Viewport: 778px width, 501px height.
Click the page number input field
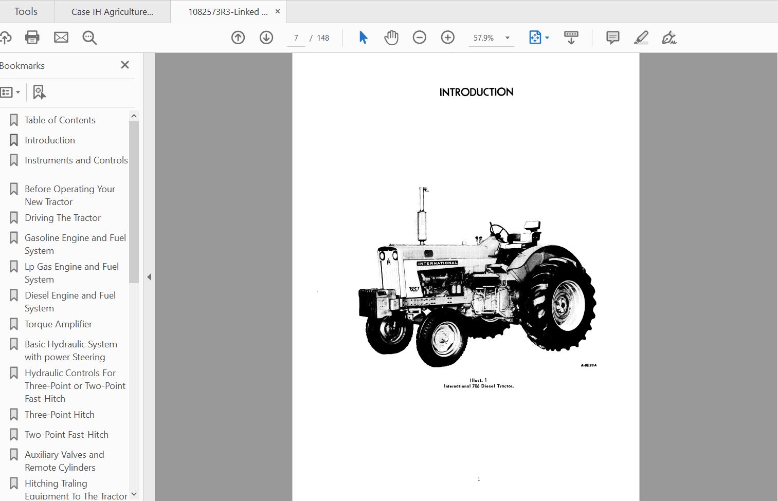(x=296, y=38)
